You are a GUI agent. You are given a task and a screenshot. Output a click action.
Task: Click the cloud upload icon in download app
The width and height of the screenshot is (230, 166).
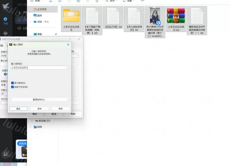tap(19, 28)
